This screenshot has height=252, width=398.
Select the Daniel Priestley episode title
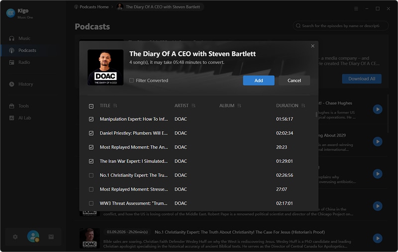point(133,133)
